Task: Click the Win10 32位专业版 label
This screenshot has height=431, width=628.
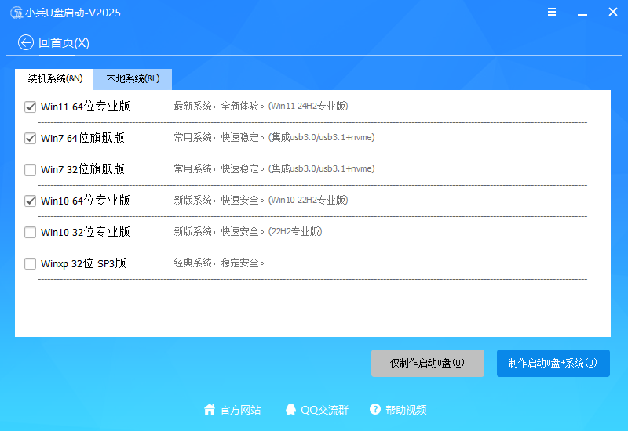Action: 86,232
